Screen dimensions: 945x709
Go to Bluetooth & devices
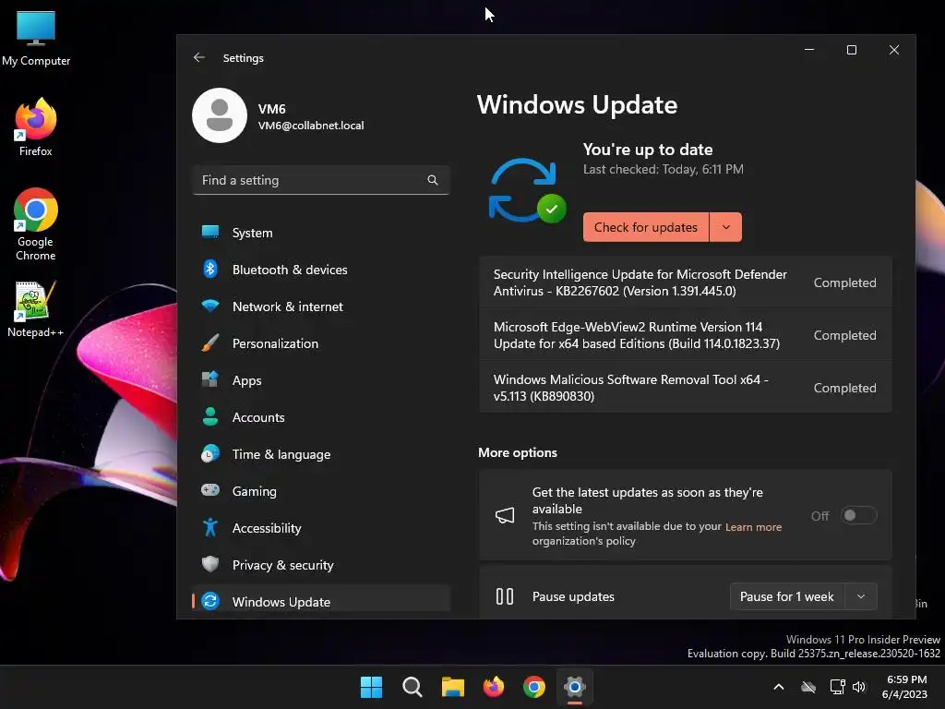pos(320,269)
